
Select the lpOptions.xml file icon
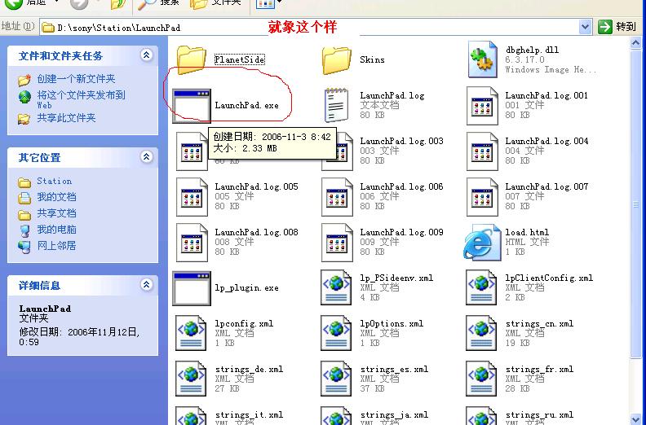pyautogui.click(x=336, y=333)
